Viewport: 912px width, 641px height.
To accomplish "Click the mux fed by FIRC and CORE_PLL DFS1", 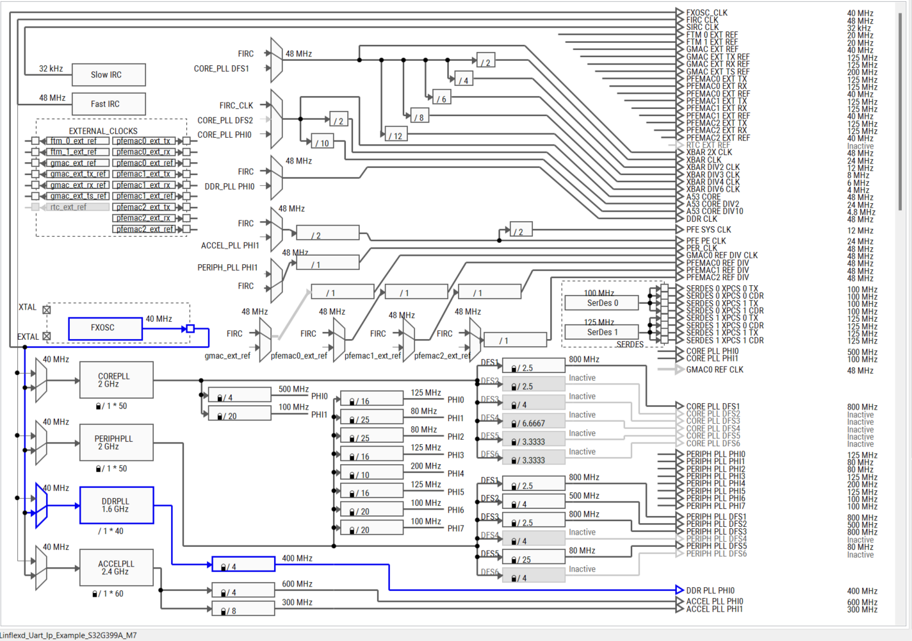I will click(277, 60).
